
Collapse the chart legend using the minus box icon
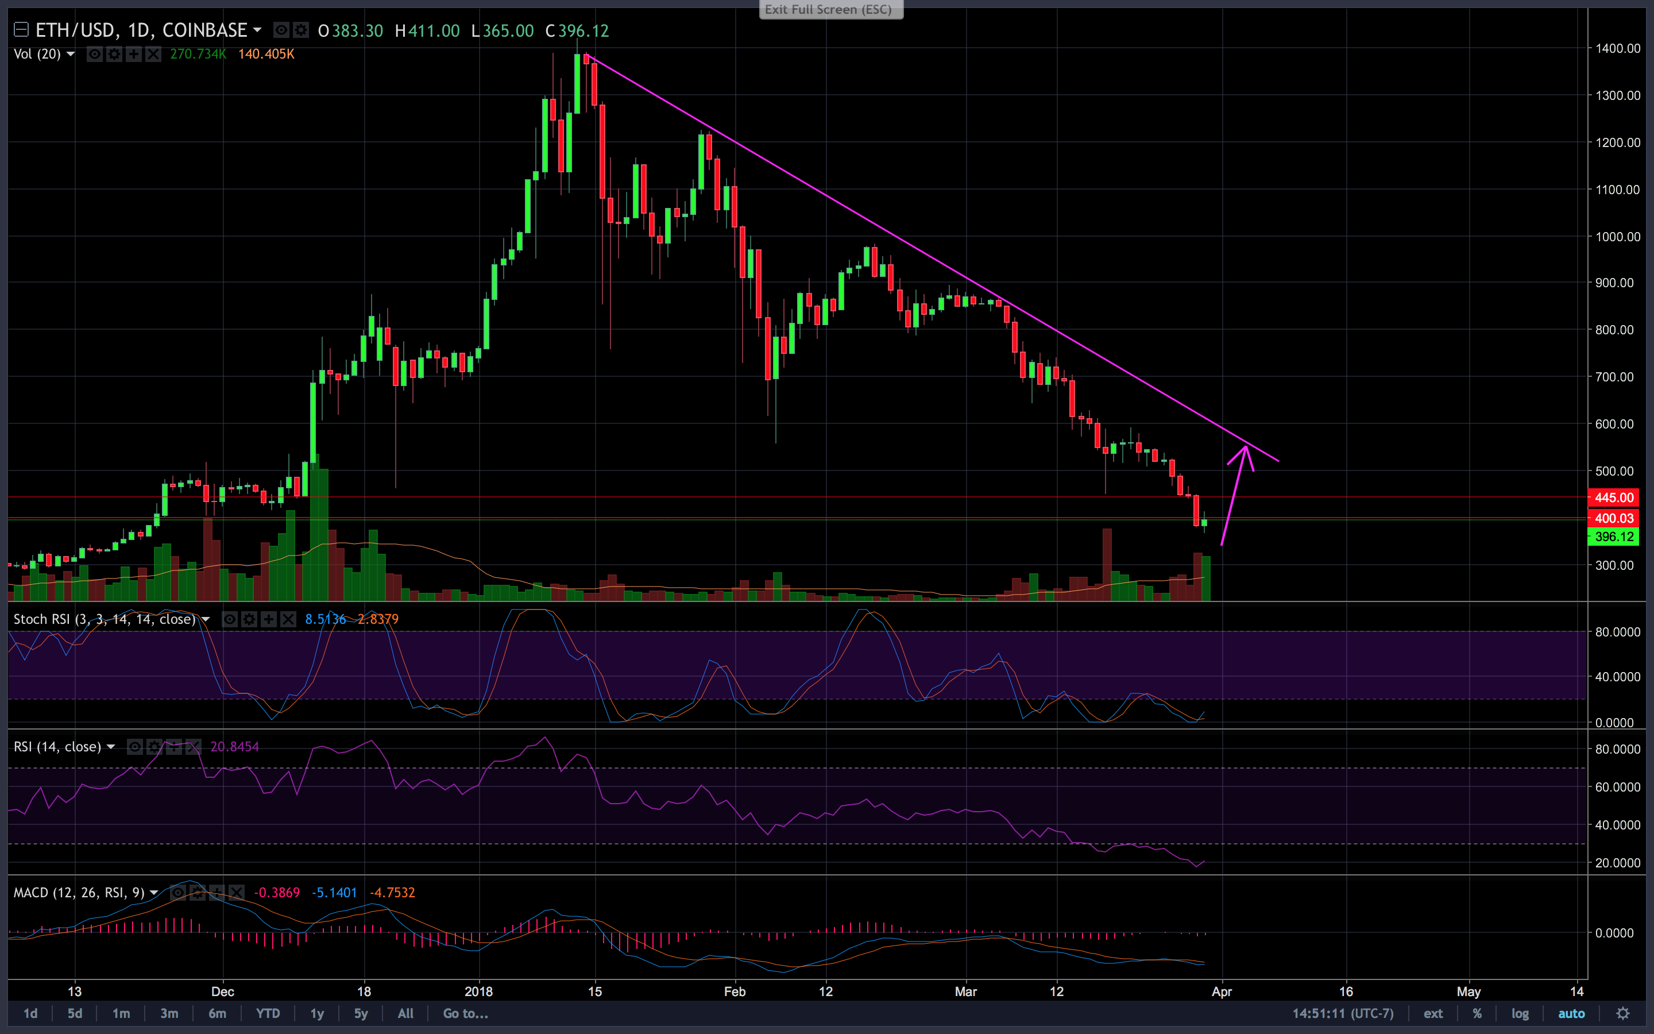pos(21,30)
